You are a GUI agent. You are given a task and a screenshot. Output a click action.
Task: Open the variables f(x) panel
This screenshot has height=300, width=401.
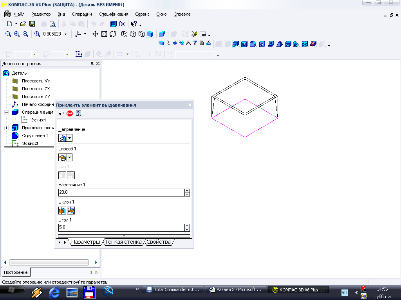122,24
